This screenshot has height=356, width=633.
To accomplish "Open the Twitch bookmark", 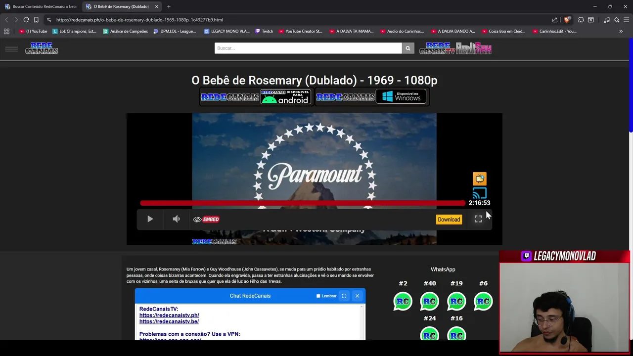I will pos(264,31).
